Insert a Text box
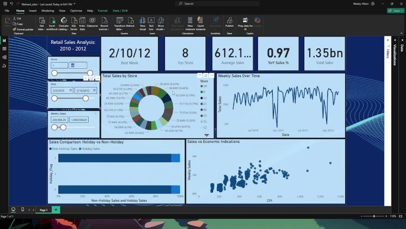This screenshot has height=229, width=406. (151, 24)
